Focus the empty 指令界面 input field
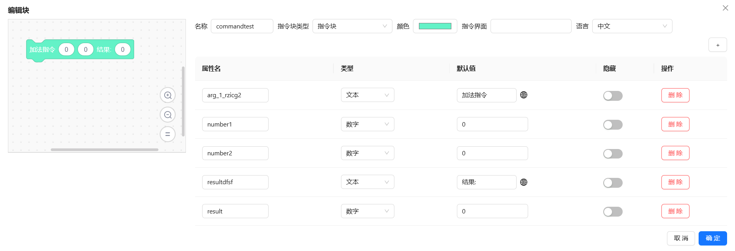The image size is (735, 251). tap(531, 26)
